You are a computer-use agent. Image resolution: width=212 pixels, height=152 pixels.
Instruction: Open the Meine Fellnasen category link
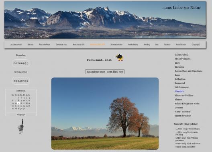pyautogui.click(x=183, y=59)
